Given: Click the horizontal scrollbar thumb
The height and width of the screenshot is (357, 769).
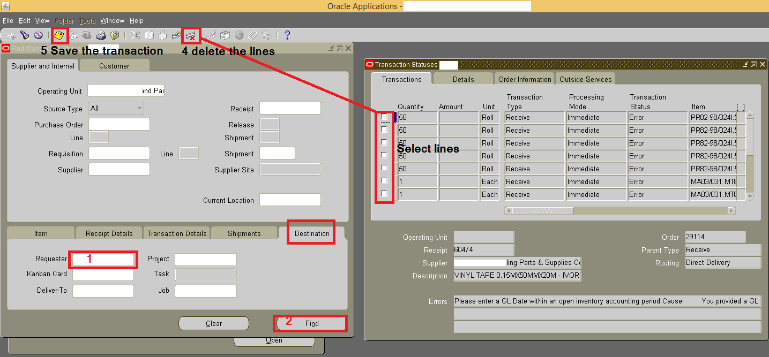Looking at the screenshot, I should [x=543, y=211].
